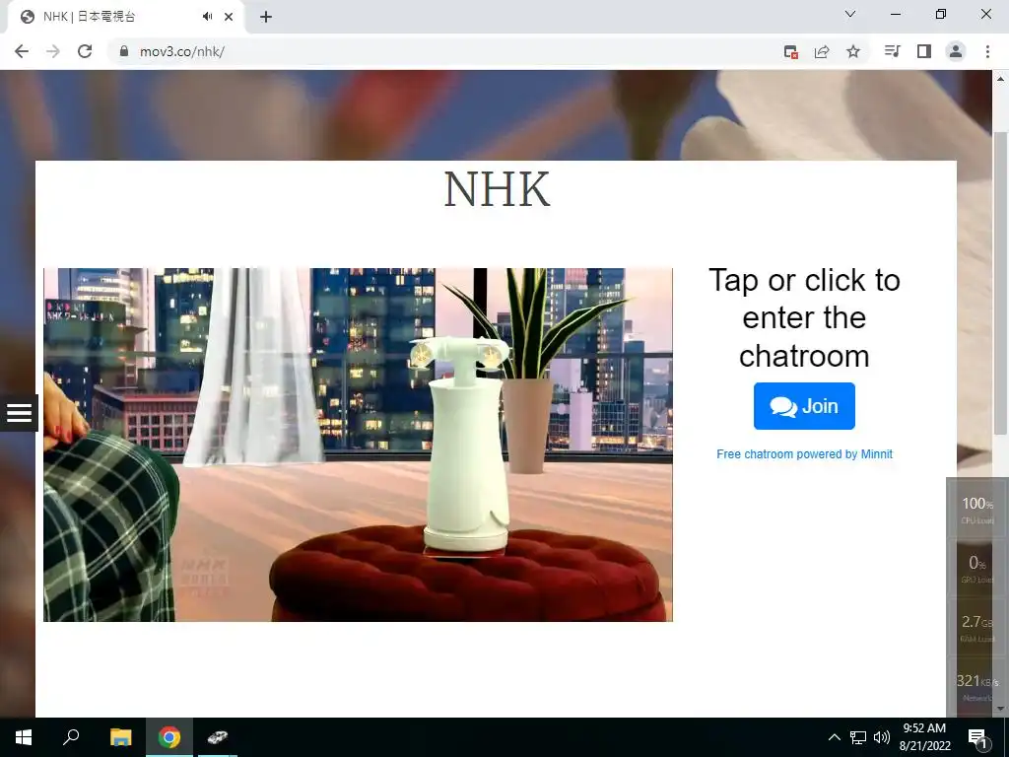Image resolution: width=1009 pixels, height=757 pixels.
Task: Click the Tap or click to enter text
Action: click(804, 318)
